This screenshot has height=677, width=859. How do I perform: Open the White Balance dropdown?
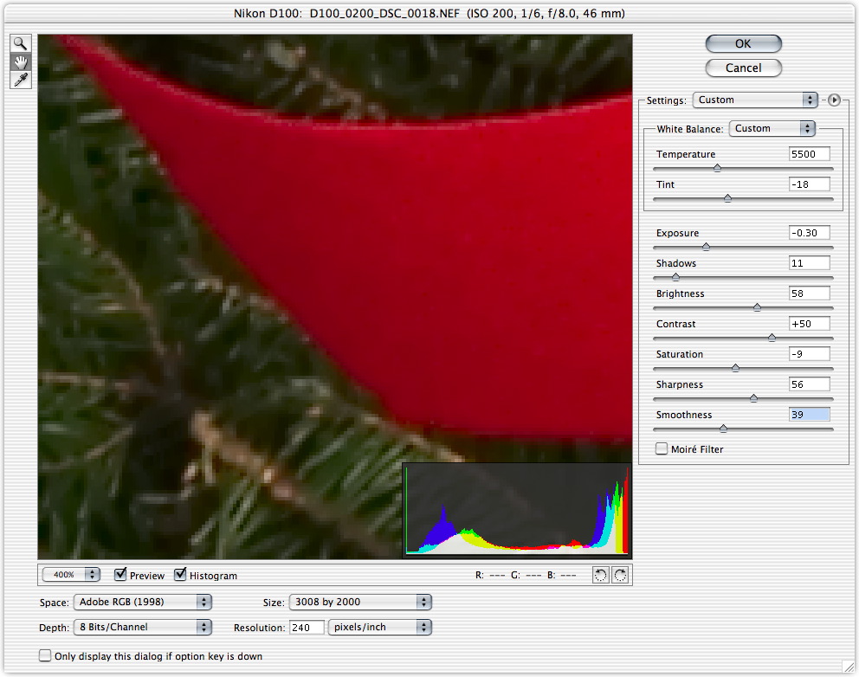coord(772,128)
